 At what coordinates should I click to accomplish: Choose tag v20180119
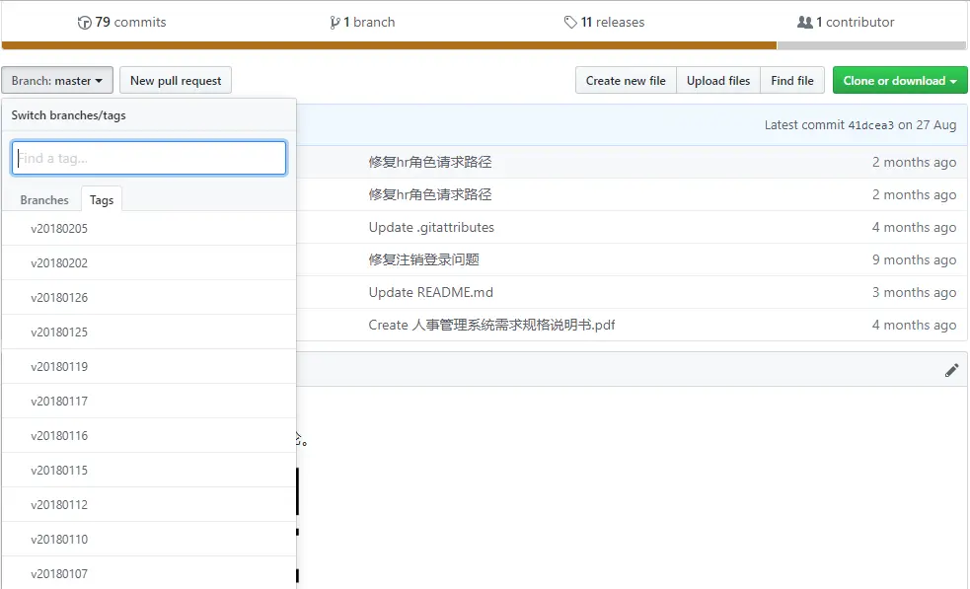click(x=149, y=367)
